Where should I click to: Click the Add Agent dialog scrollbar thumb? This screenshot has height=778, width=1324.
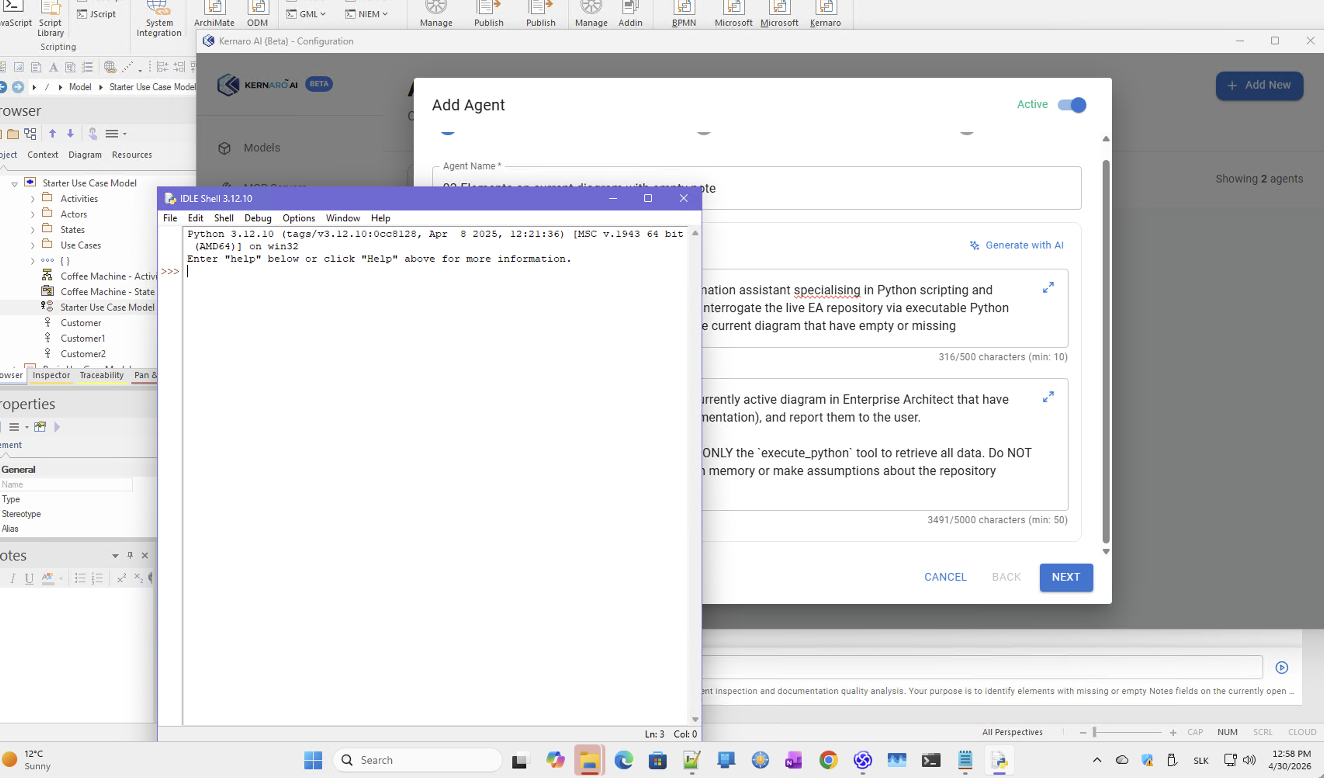1106,351
